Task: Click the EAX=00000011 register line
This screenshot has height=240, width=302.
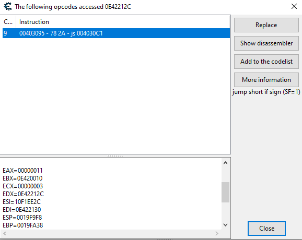Action: [x=22, y=171]
